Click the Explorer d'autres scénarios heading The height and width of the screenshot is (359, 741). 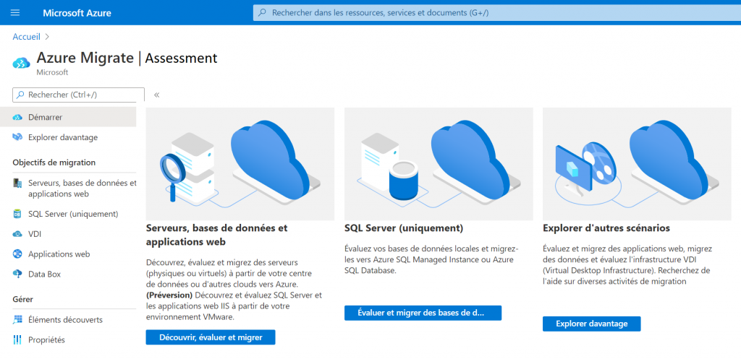click(x=606, y=228)
